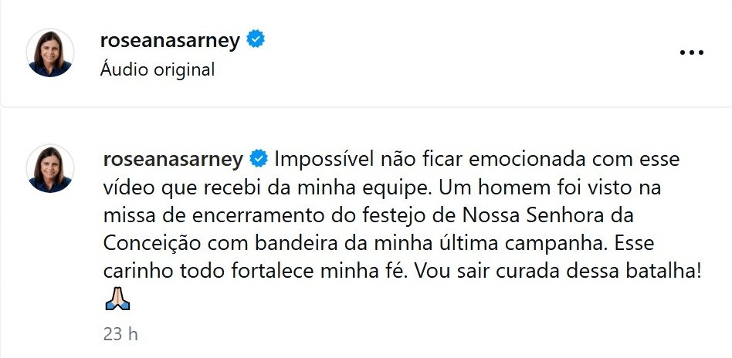This screenshot has width=732, height=358.
Task: Click the 23 h post timestamp
Action: point(120,335)
